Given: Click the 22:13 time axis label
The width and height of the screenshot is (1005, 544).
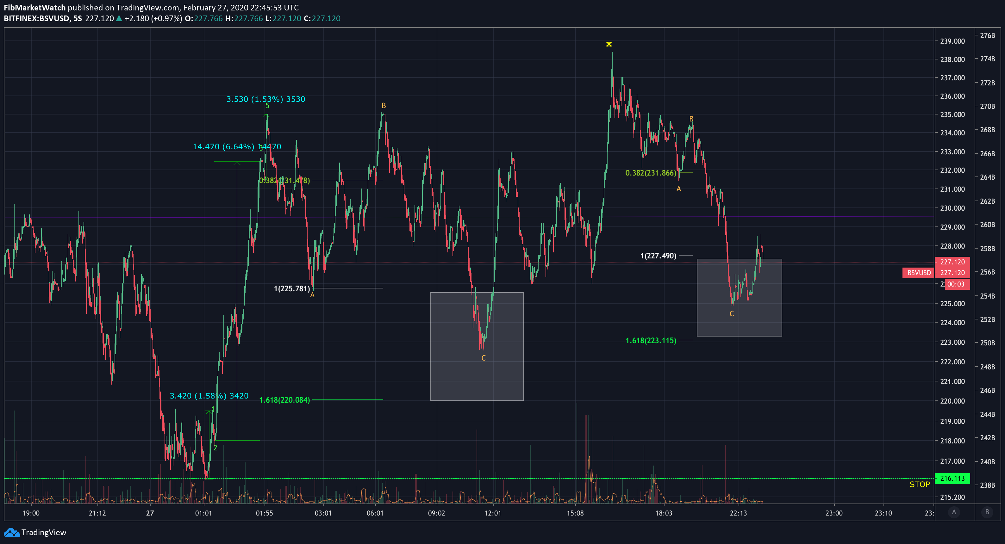Looking at the screenshot, I should (x=738, y=513).
